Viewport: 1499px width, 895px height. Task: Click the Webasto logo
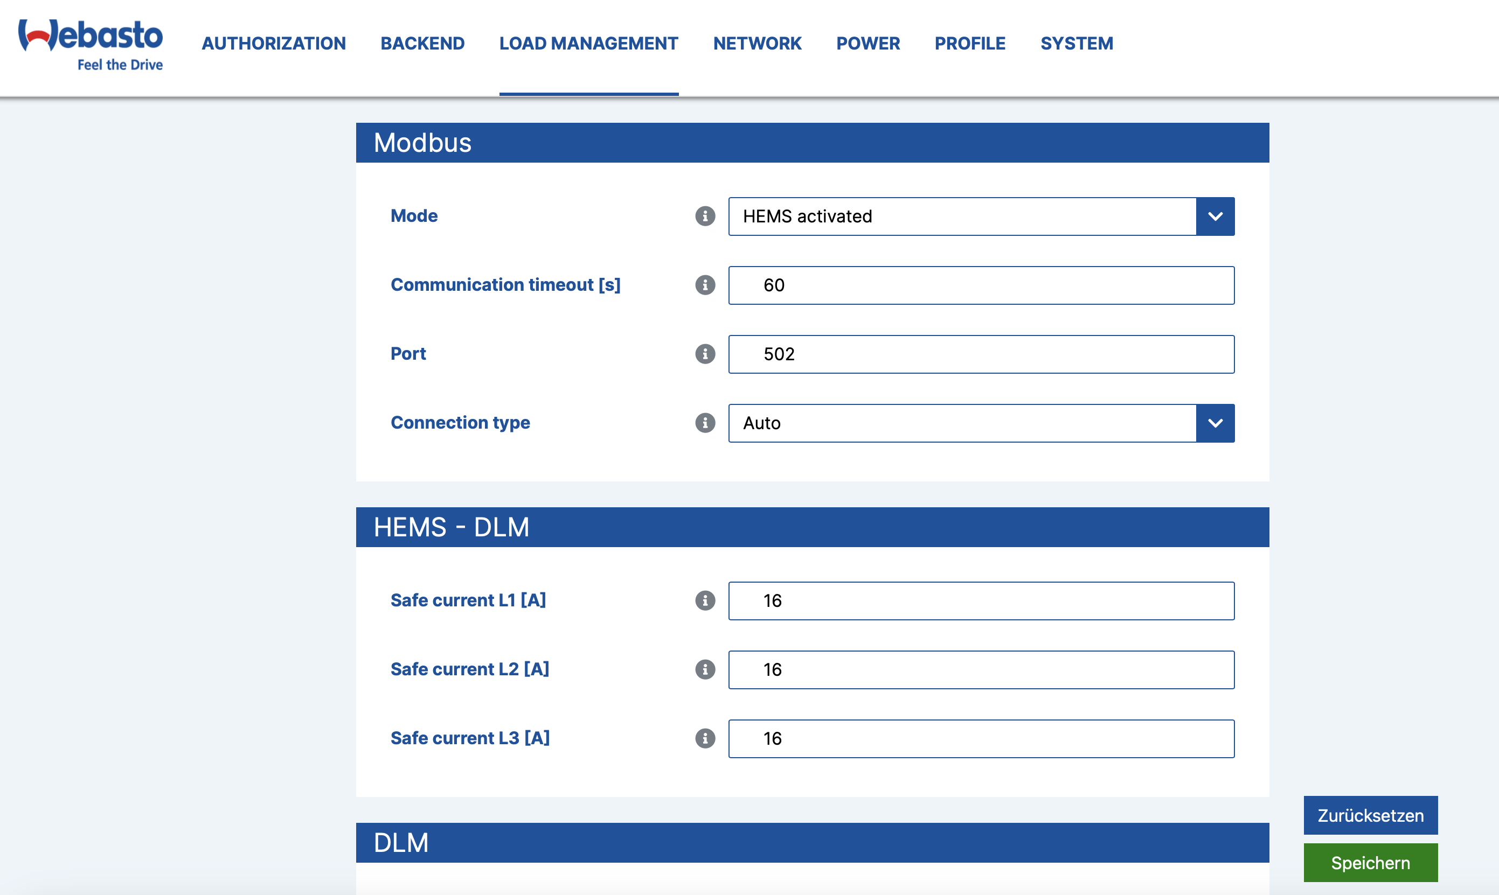coord(89,42)
